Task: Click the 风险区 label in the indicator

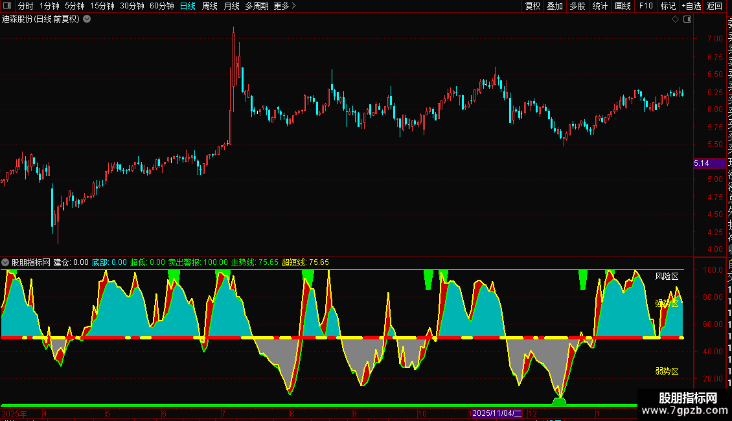Action: (x=667, y=277)
